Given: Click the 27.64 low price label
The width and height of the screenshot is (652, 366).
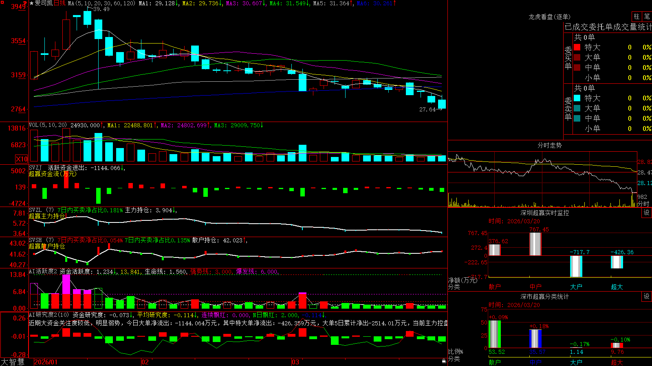Looking at the screenshot, I should [x=427, y=109].
